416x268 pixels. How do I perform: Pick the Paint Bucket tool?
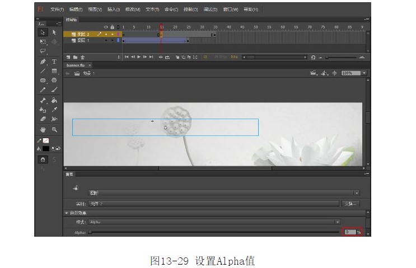54,100
